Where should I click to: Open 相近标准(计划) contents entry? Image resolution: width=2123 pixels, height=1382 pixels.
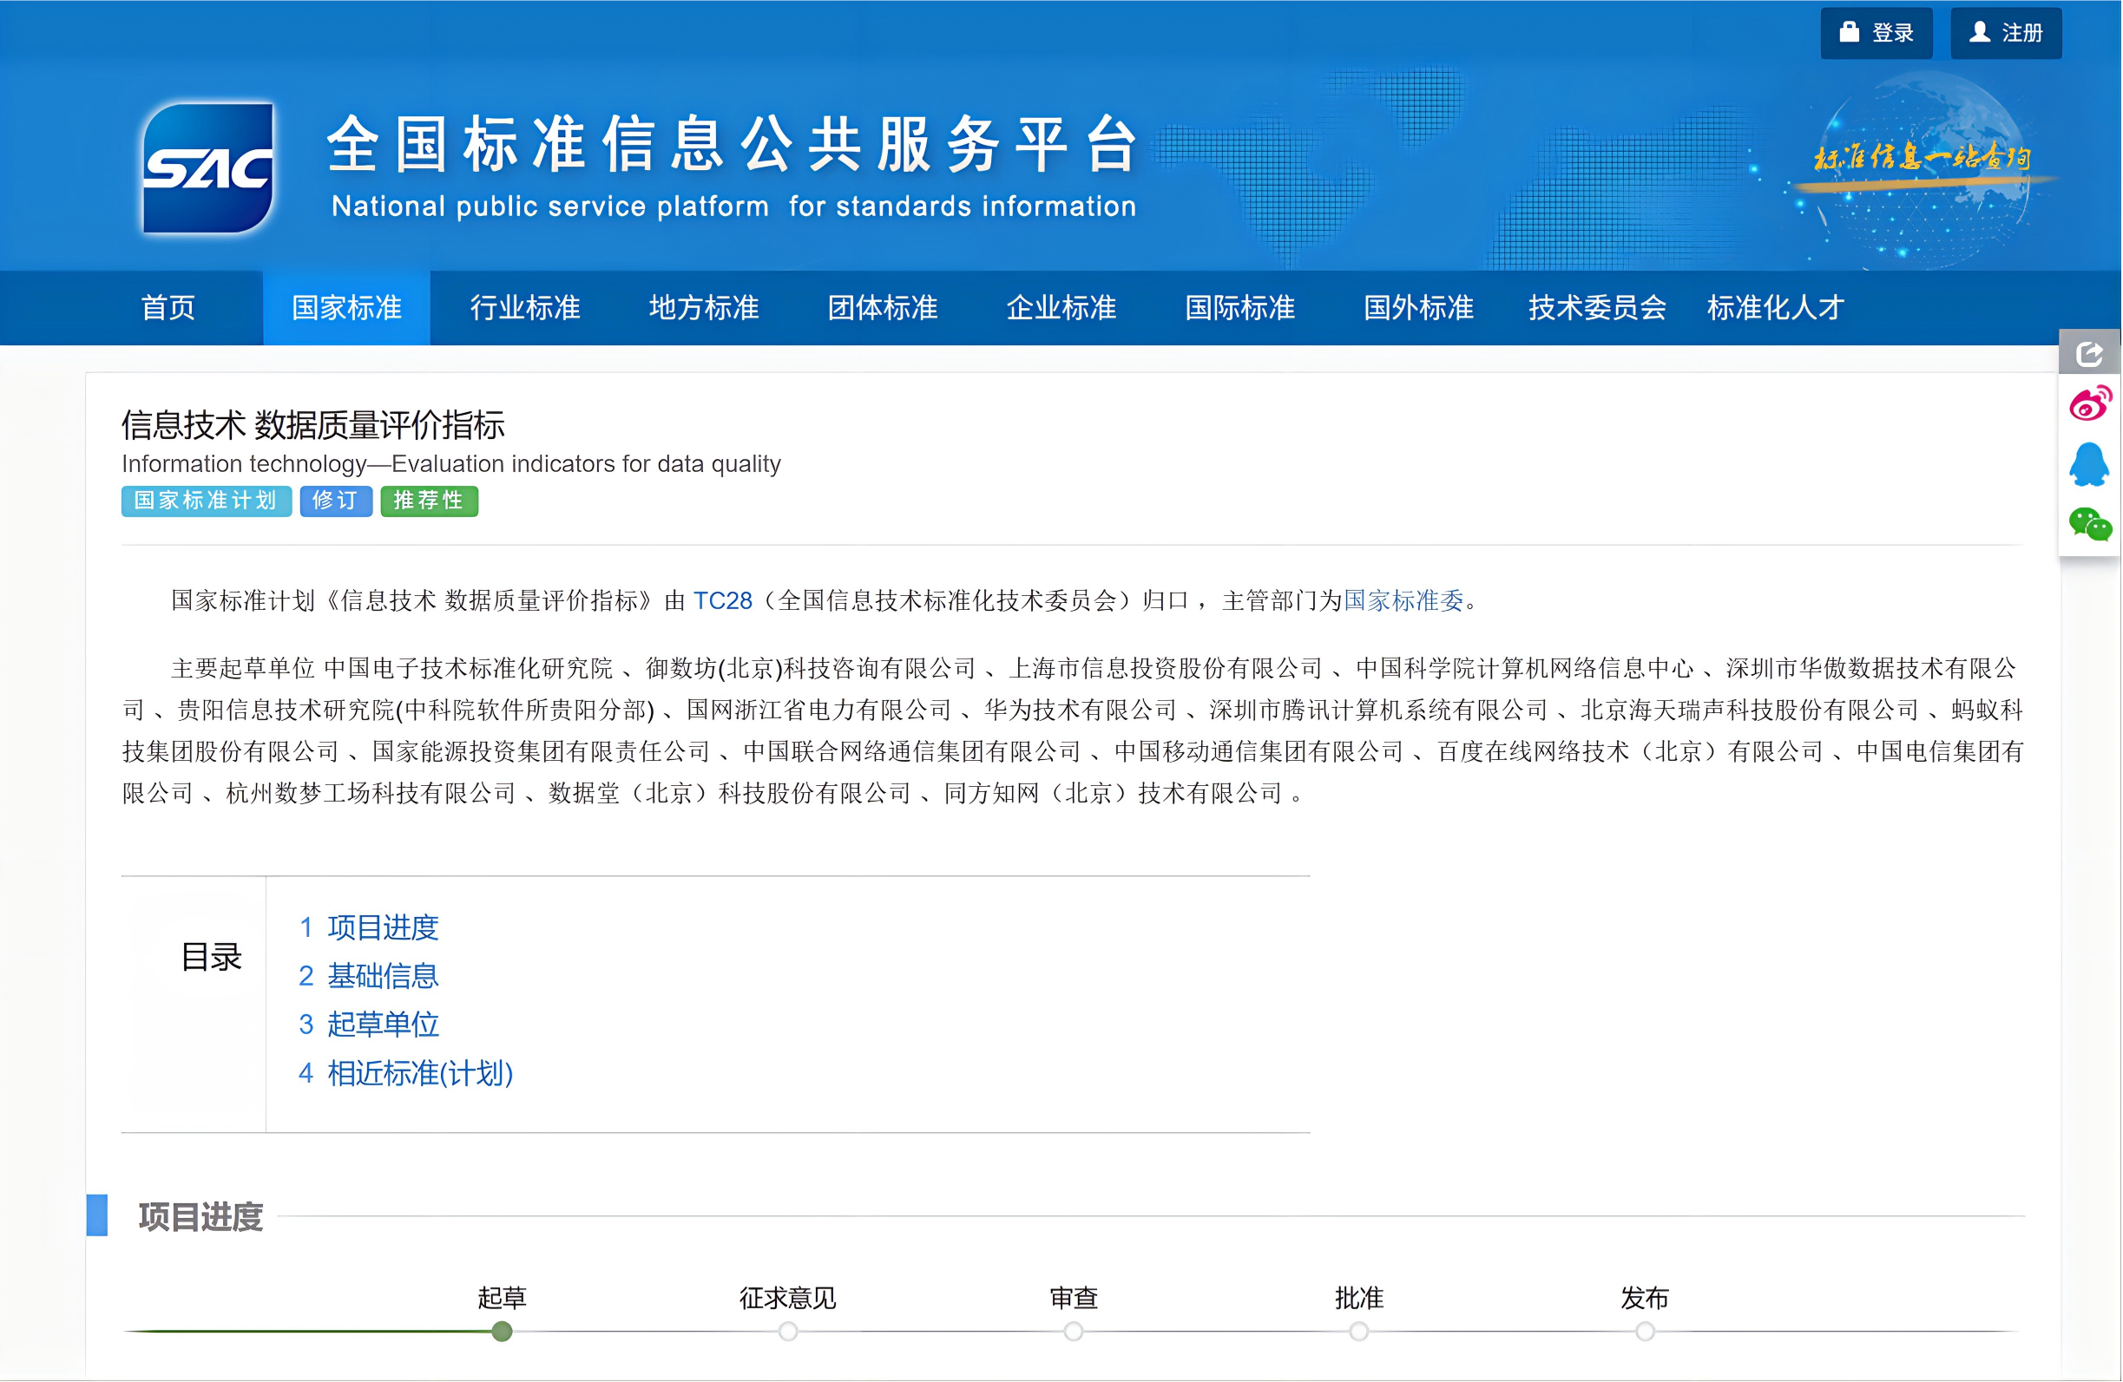click(419, 1073)
